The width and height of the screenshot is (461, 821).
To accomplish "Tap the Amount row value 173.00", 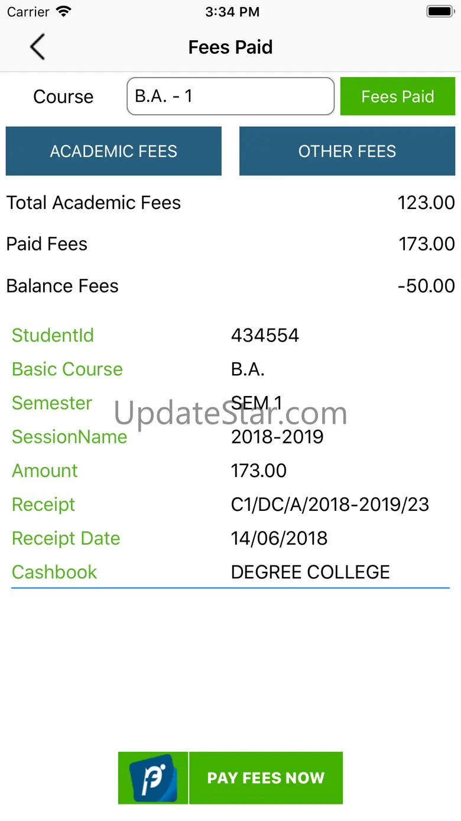I will (259, 471).
